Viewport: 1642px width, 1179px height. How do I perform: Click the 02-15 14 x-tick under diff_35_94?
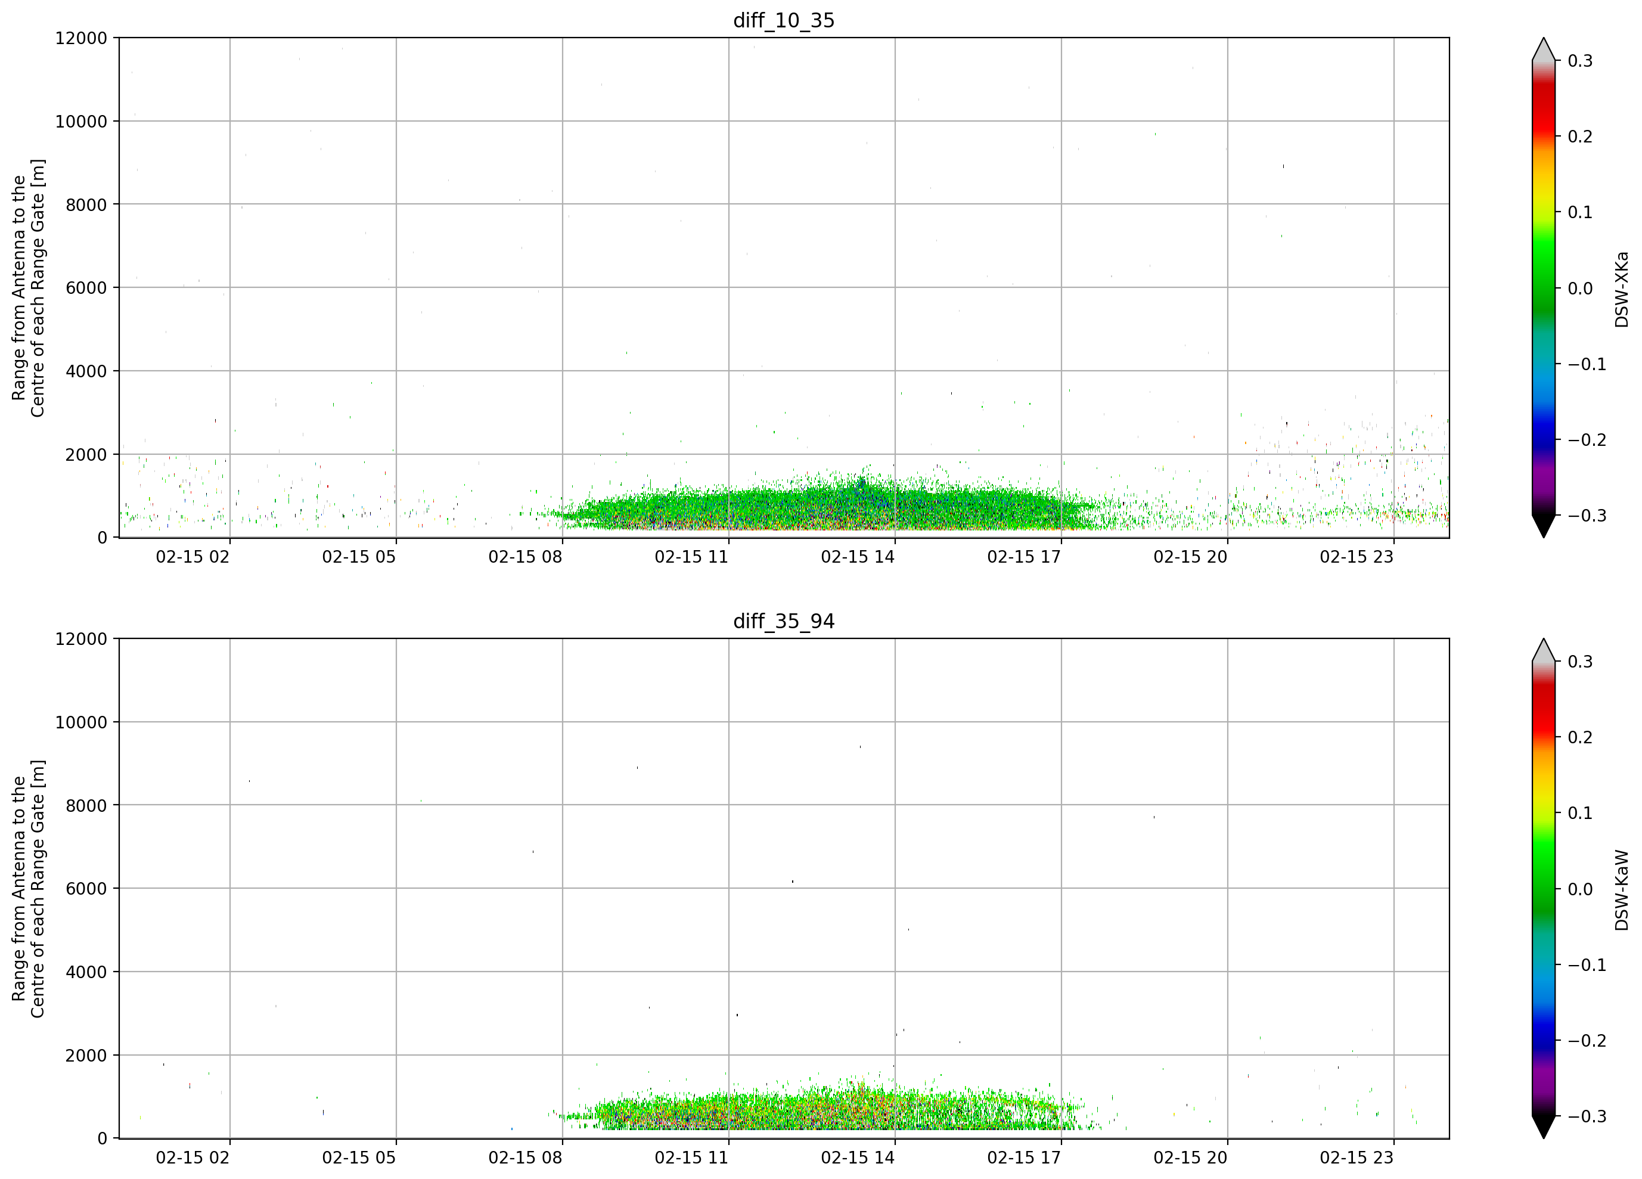point(858,1158)
